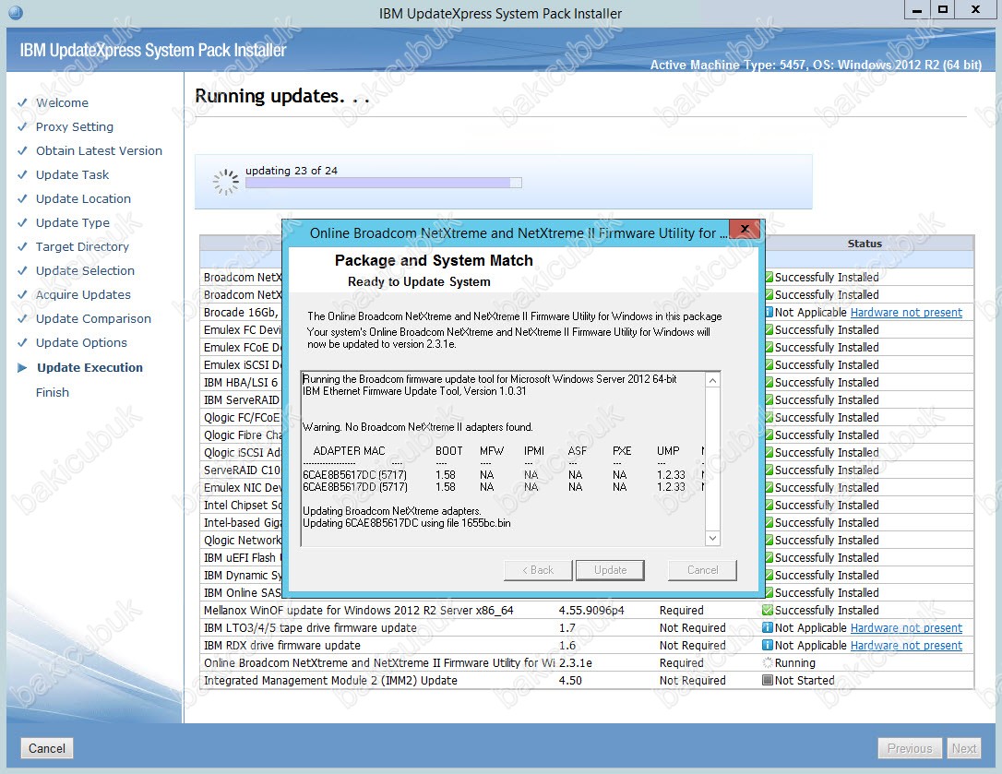Click version 2.3.1e in the Online Broadcom row
This screenshot has height=774, width=1002.
tap(575, 662)
